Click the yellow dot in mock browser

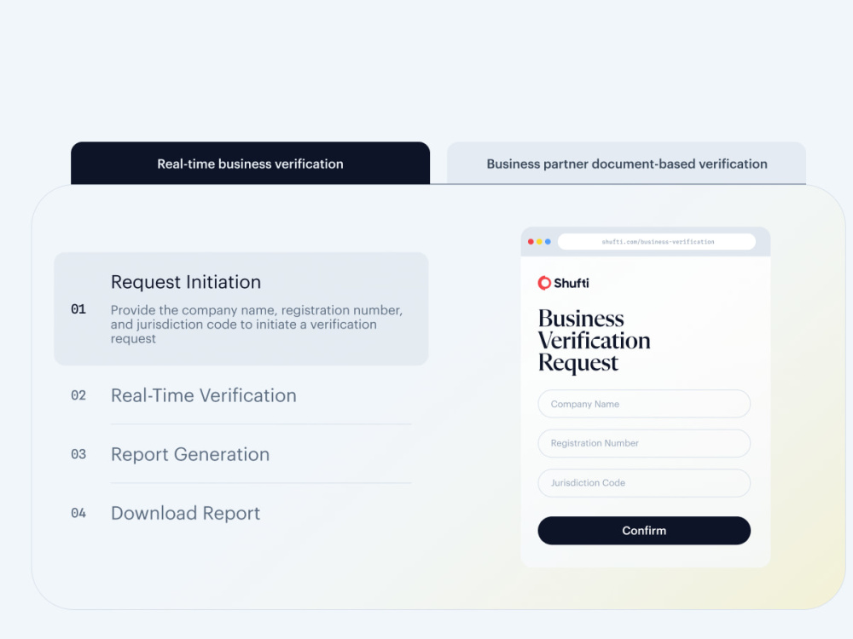(539, 242)
